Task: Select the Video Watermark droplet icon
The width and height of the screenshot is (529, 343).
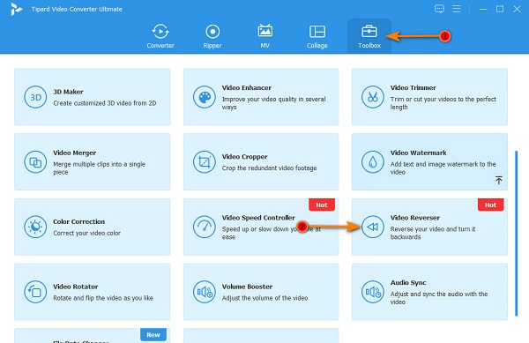Action: pos(372,162)
